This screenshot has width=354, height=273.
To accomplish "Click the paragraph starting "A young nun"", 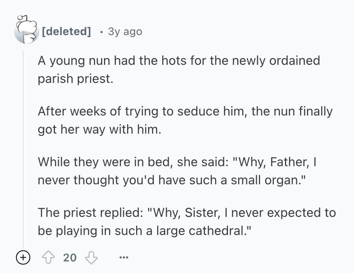I will 179,69.
